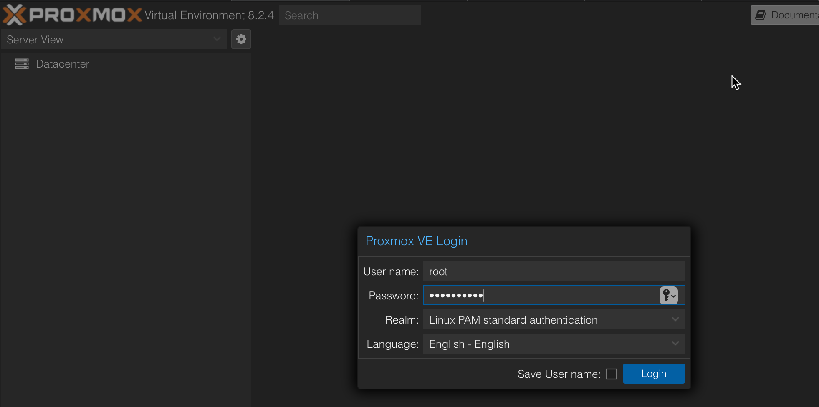The image size is (819, 407).
Task: Click inside the Password field dots
Action: (456, 296)
